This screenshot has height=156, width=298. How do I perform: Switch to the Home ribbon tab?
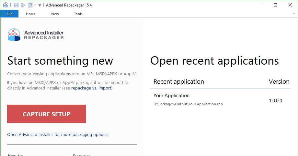click(x=31, y=14)
